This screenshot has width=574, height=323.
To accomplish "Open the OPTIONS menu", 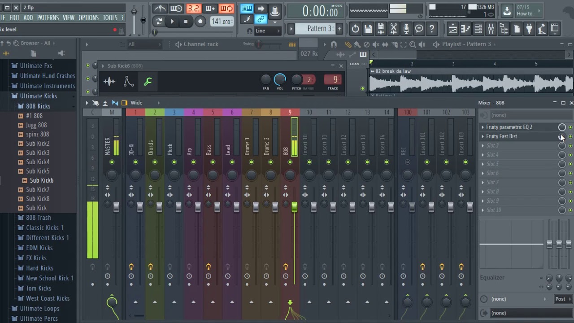I will click(x=88, y=17).
